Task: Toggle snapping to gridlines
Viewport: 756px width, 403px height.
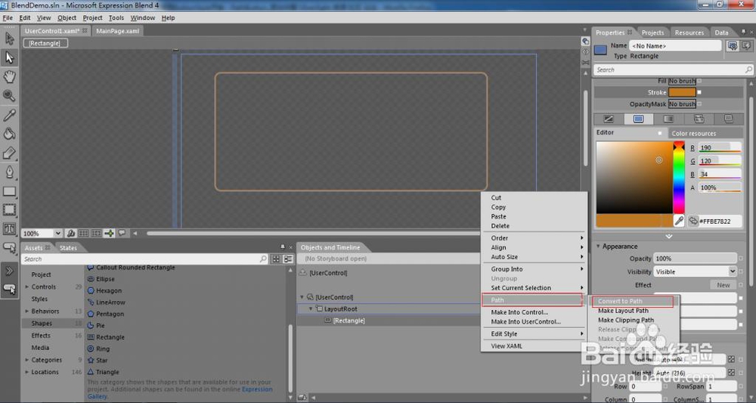Action: click(x=97, y=234)
